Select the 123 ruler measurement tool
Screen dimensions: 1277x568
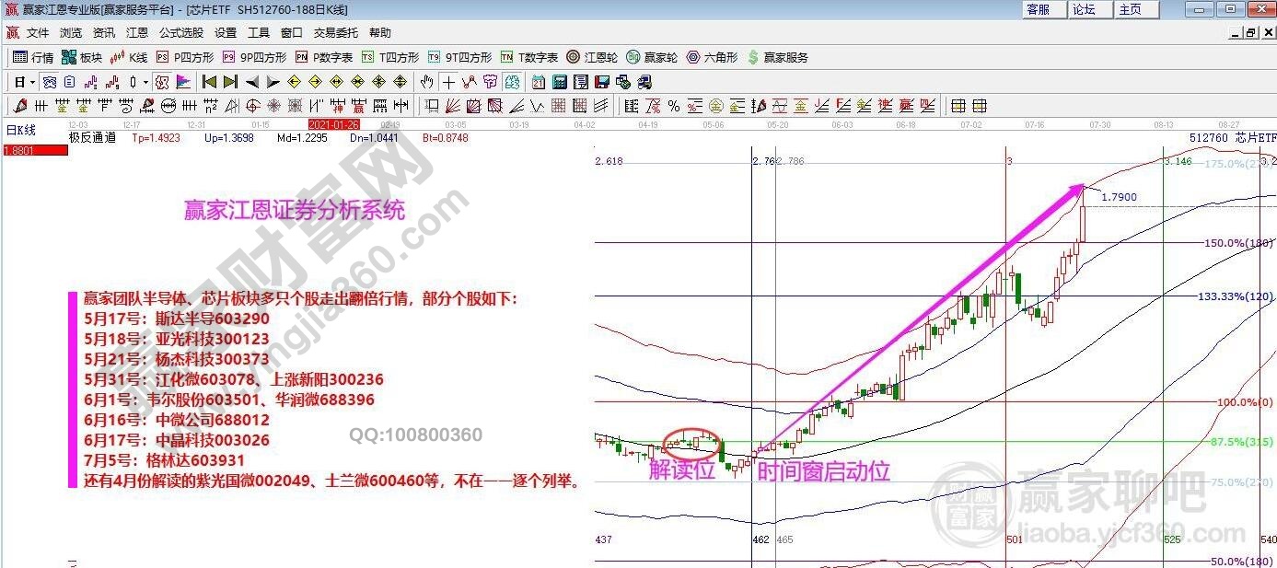pos(379,106)
